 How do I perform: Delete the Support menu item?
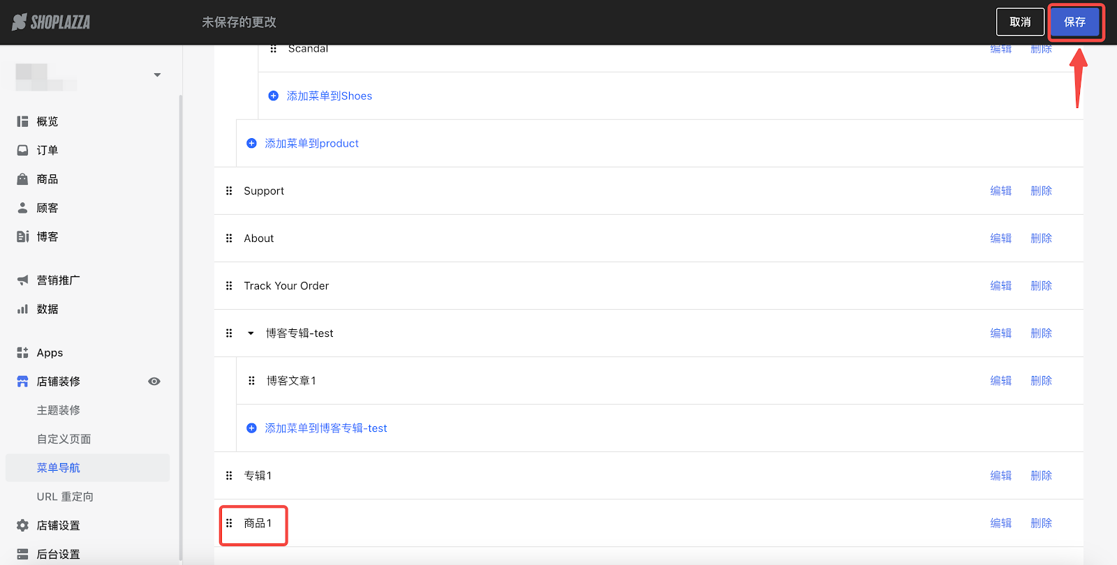click(x=1041, y=190)
